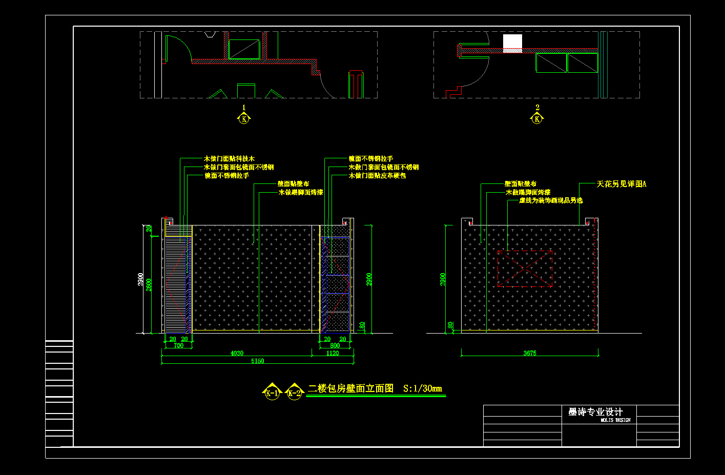Image resolution: width=725 pixels, height=475 pixels.
Task: Click 木做门套面包镜面不锈钢 under 木做门面贴科技木
Action: coord(239,167)
